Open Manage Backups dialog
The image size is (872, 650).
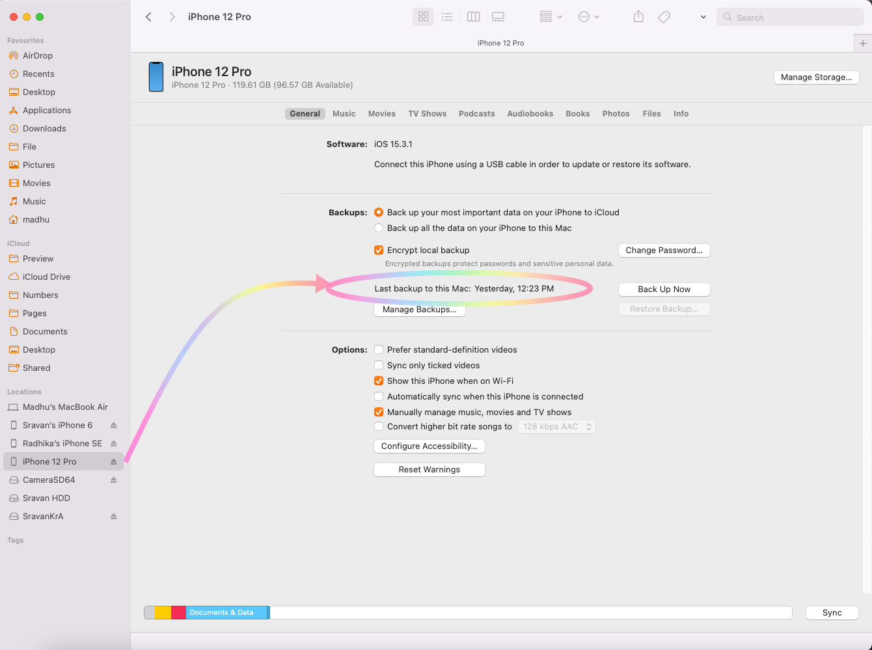click(x=420, y=309)
